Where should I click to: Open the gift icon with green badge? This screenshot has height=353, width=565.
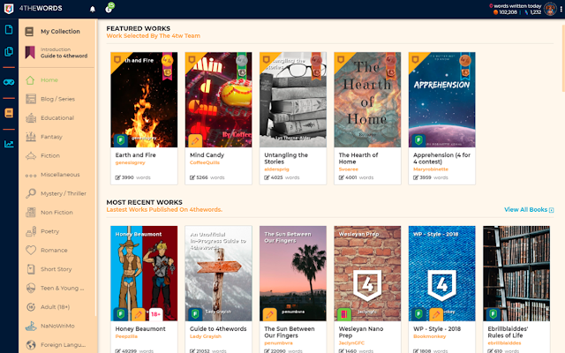click(x=109, y=8)
